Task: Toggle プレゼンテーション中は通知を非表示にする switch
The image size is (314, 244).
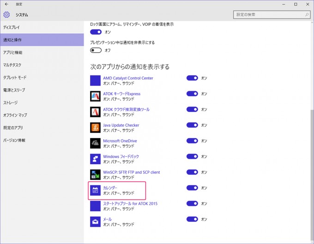Action: [x=96, y=50]
